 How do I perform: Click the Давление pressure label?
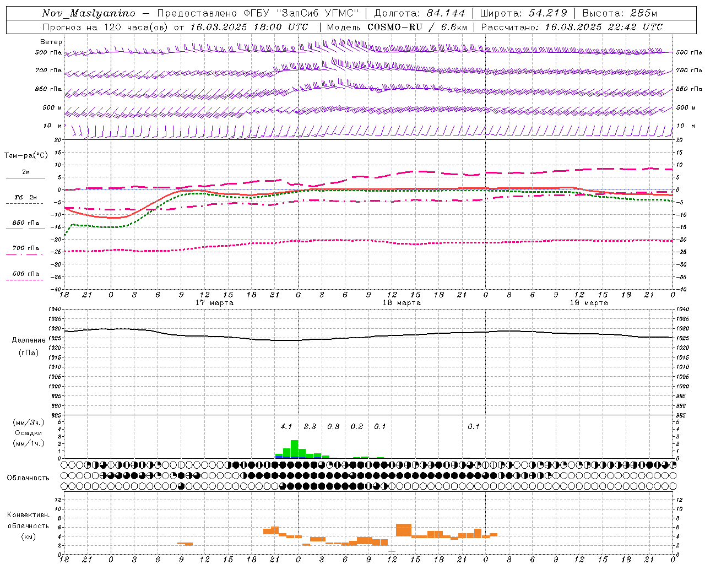pyautogui.click(x=29, y=340)
